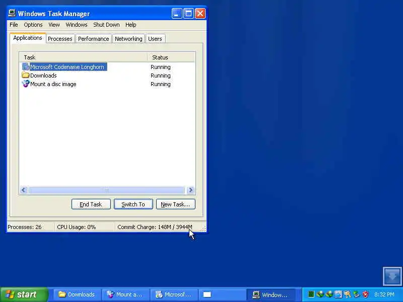Image resolution: width=403 pixels, height=302 pixels.
Task: Click Running status of Downloads row
Action: (x=161, y=75)
